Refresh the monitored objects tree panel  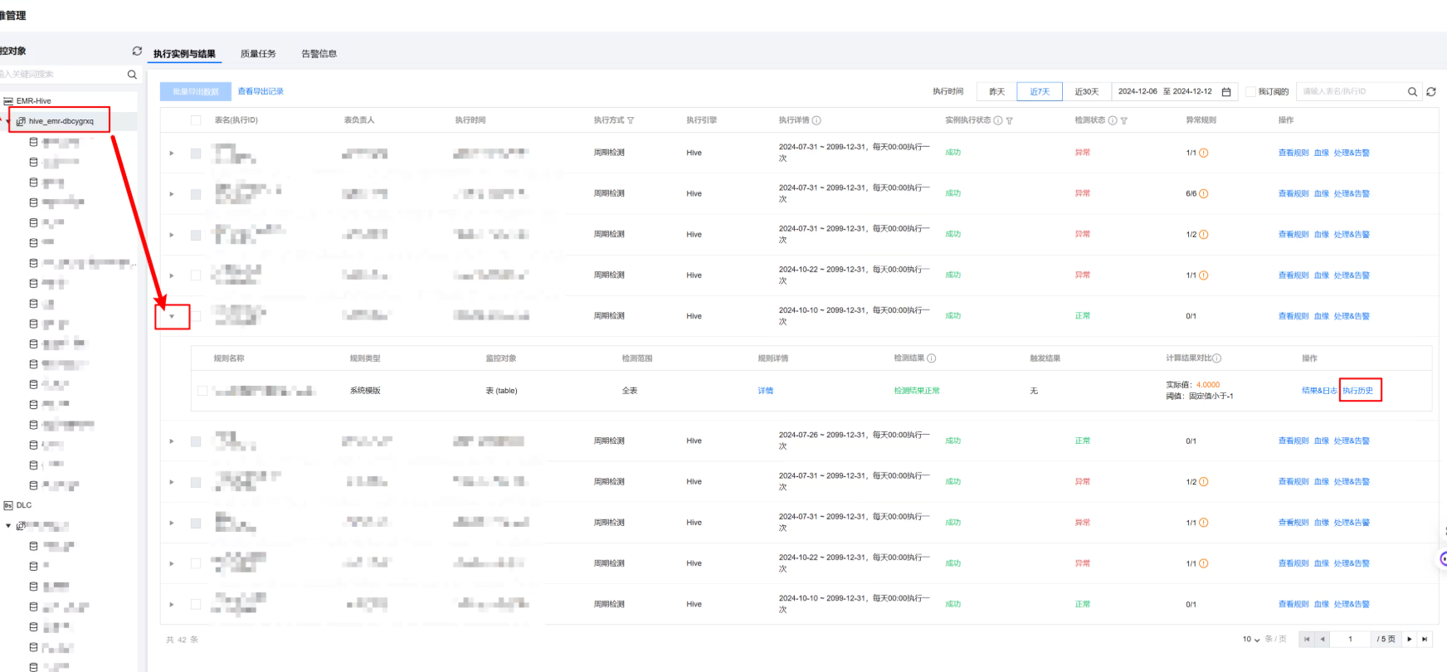pos(137,51)
